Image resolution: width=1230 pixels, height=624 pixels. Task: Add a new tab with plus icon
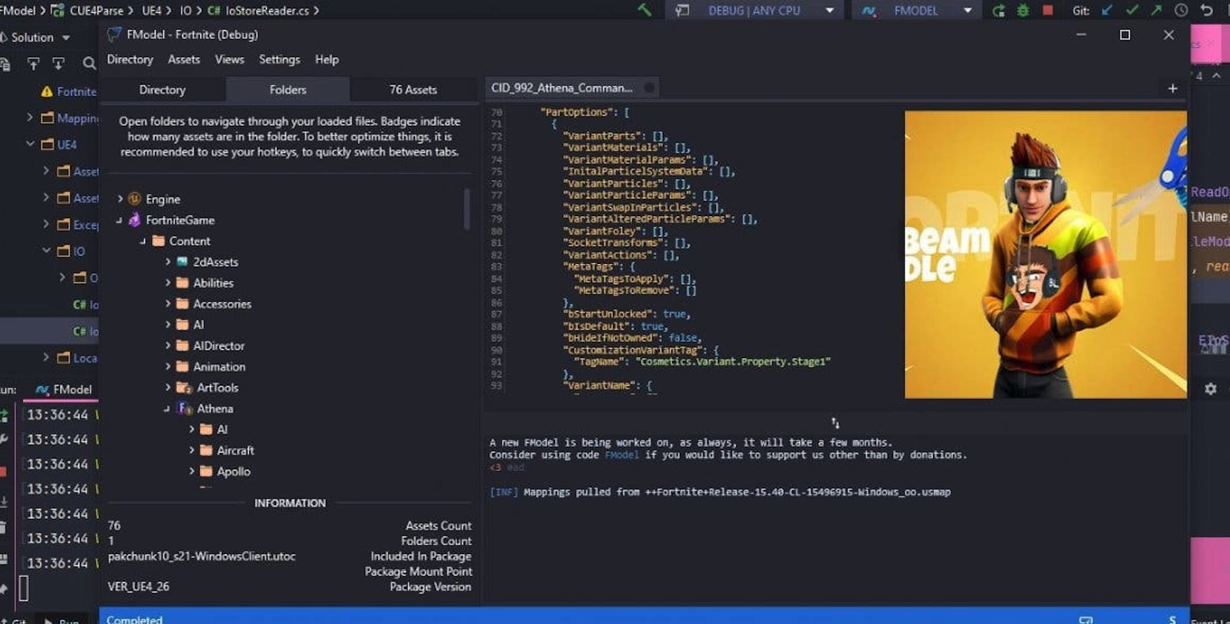[x=1172, y=88]
